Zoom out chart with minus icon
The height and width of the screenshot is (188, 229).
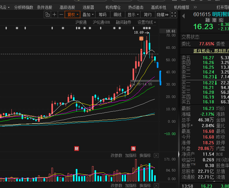click(61, 15)
